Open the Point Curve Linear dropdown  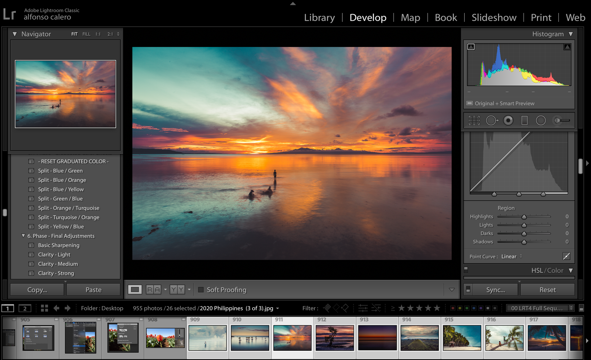click(511, 256)
